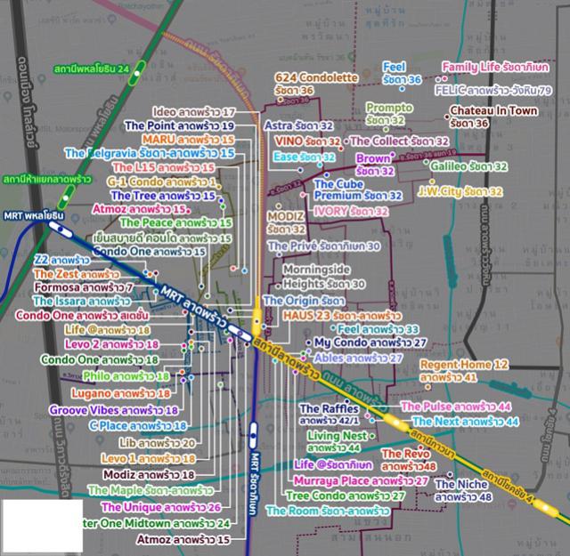The width and height of the screenshot is (570, 556).
Task: Click 'MODIZ รัชดา 32' label
Action: click(287, 223)
